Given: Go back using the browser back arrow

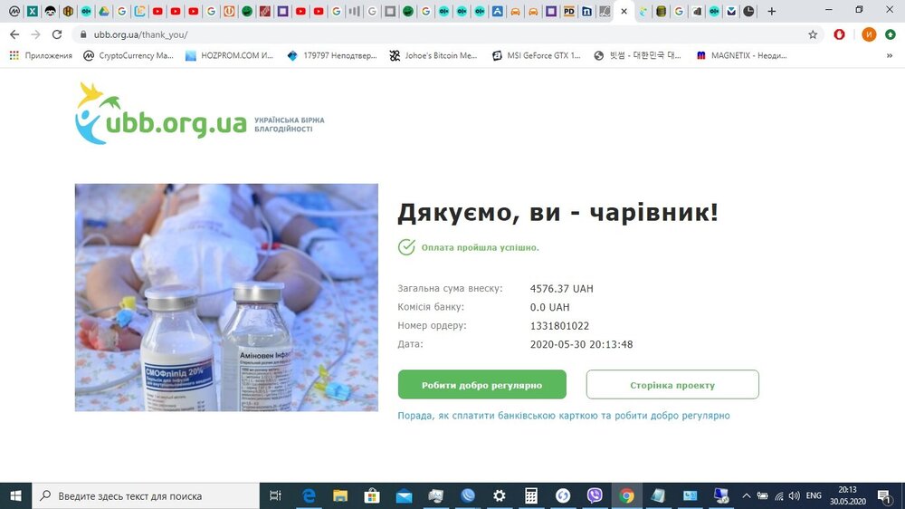Looking at the screenshot, I should [x=14, y=34].
